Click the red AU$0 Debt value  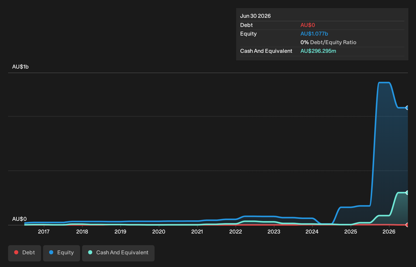pyautogui.click(x=308, y=25)
